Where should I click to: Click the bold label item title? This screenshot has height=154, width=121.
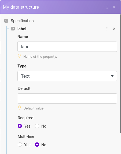22,29
